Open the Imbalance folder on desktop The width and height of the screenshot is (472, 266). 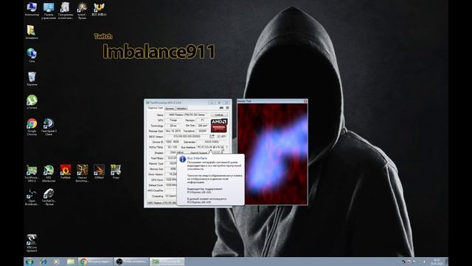(x=32, y=33)
